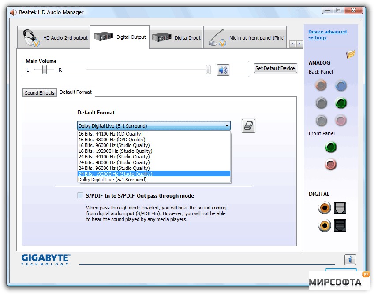Open the Default Format sub-tab
374x294 pixels.
tap(75, 92)
